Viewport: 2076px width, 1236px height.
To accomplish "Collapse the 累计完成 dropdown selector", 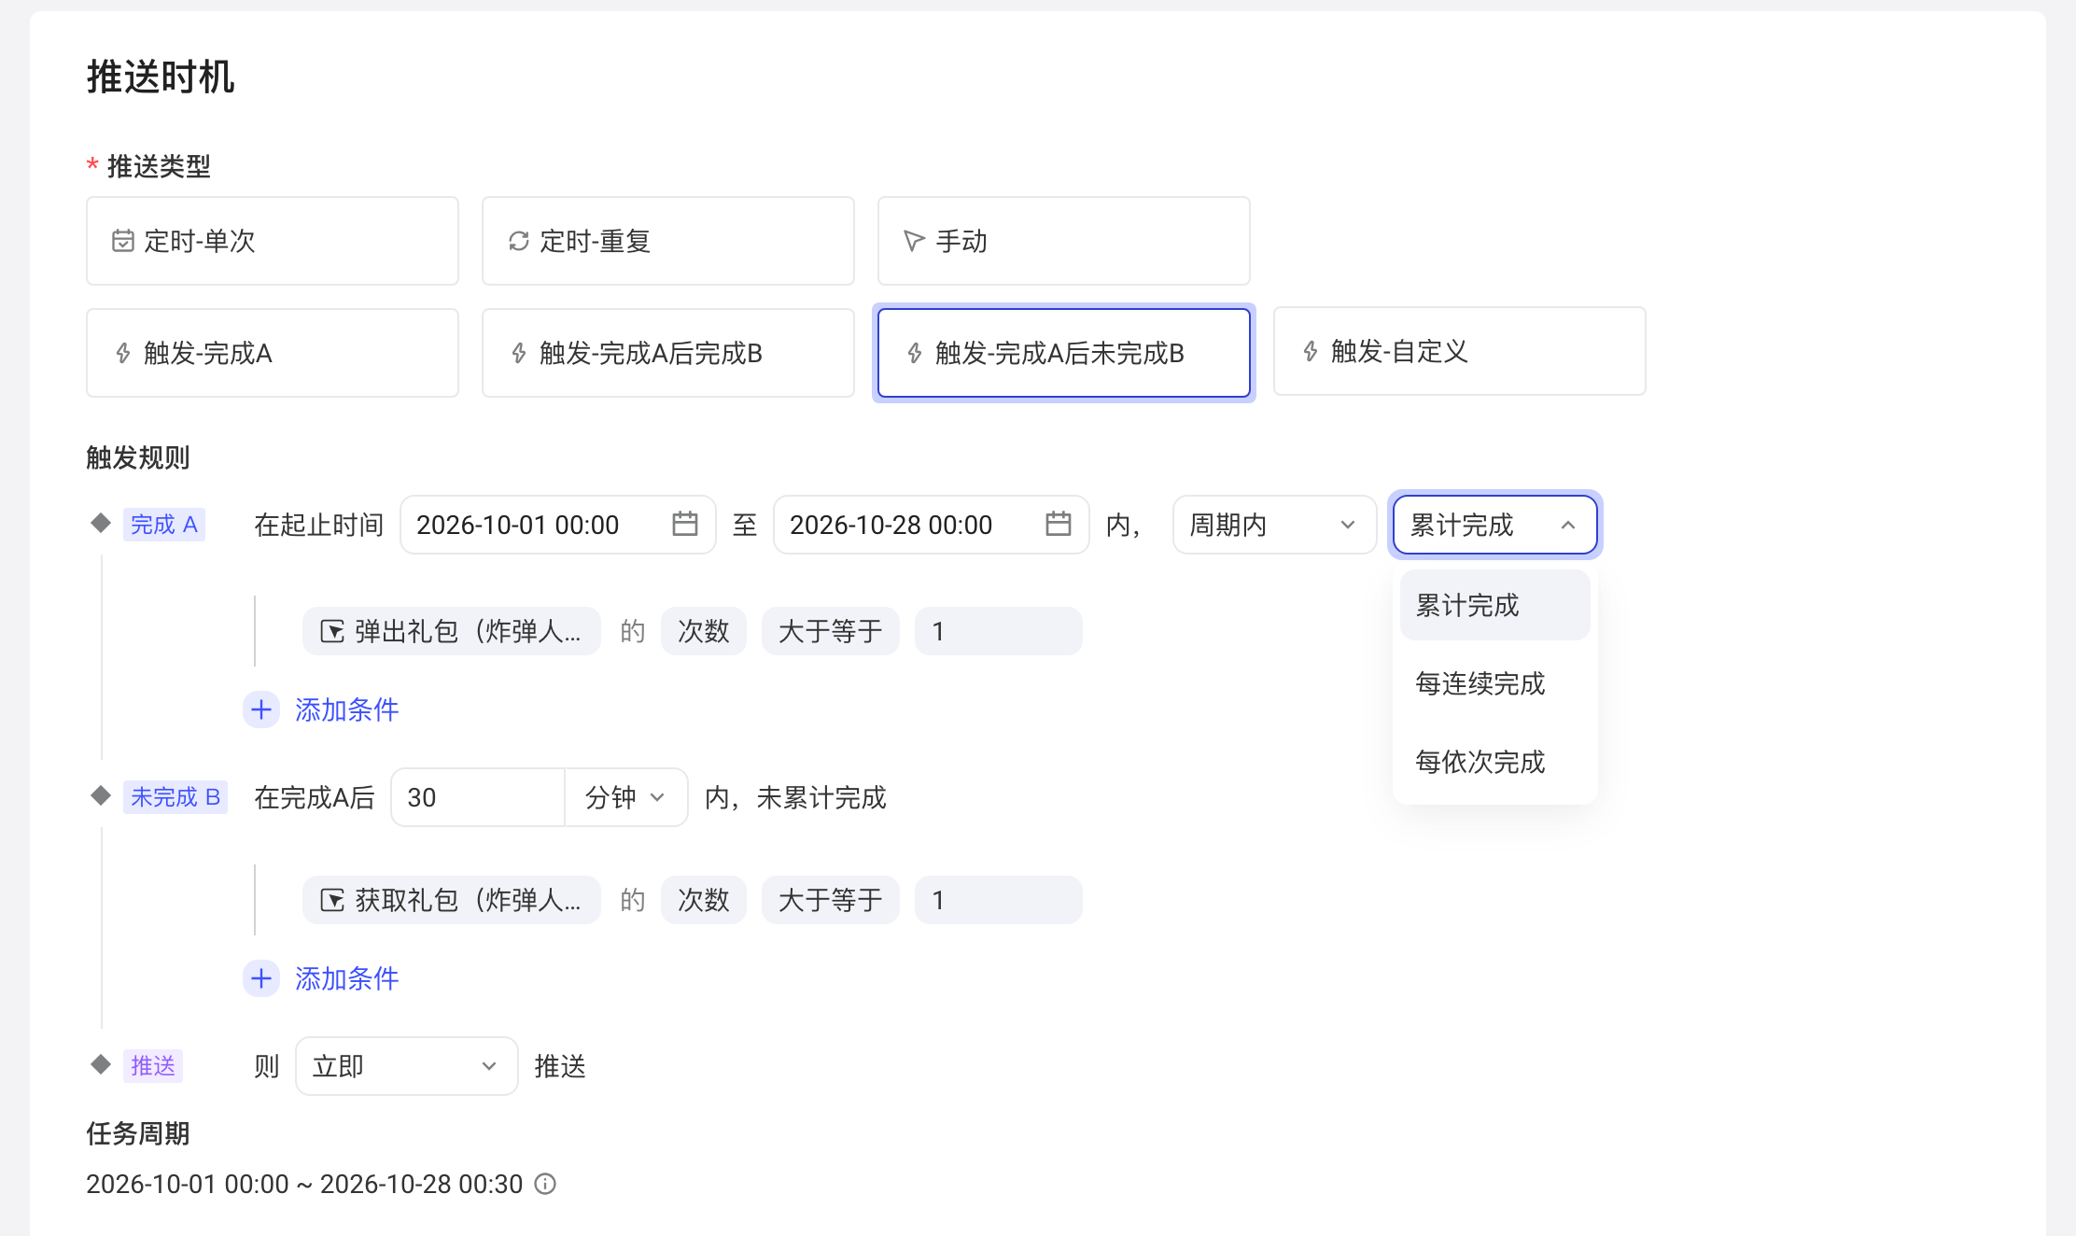I will point(1495,525).
